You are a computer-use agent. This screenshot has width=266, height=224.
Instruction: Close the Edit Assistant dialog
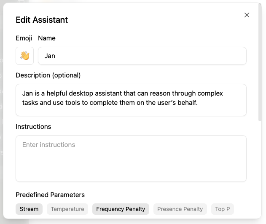[x=247, y=15]
